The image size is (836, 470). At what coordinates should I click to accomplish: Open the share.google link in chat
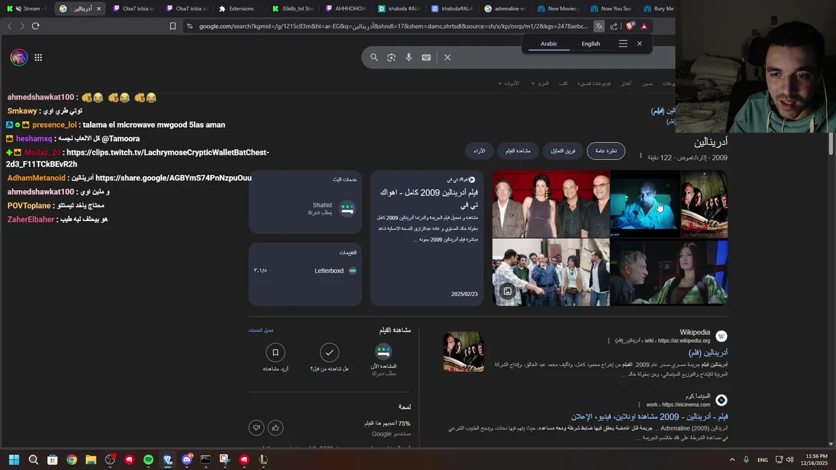click(x=173, y=178)
